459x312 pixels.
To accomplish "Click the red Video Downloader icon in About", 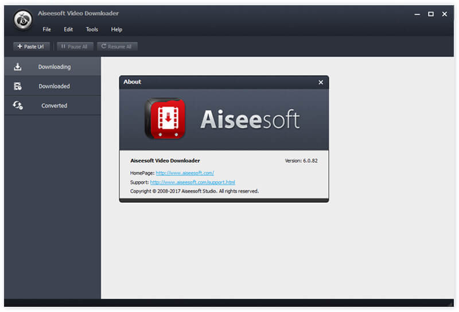I will tap(165, 118).
